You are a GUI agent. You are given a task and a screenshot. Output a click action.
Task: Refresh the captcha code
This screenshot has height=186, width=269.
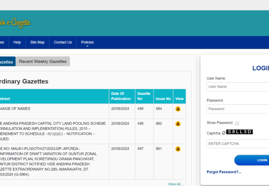[224, 133]
